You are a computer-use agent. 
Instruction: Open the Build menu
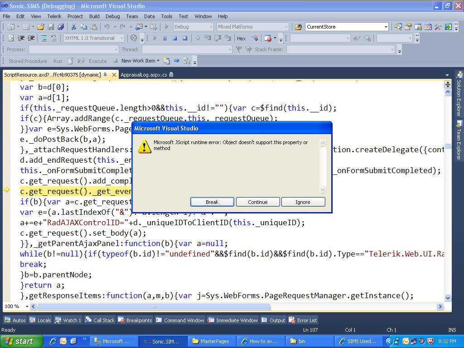[x=94, y=16]
